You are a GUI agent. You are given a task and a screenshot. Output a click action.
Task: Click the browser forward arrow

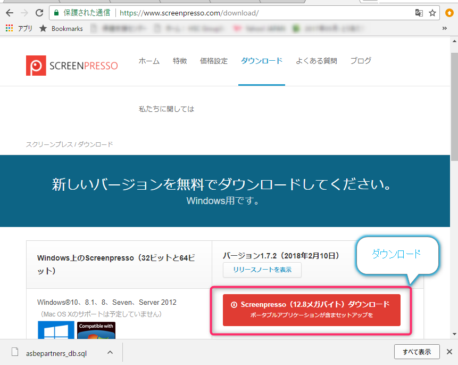(x=24, y=13)
